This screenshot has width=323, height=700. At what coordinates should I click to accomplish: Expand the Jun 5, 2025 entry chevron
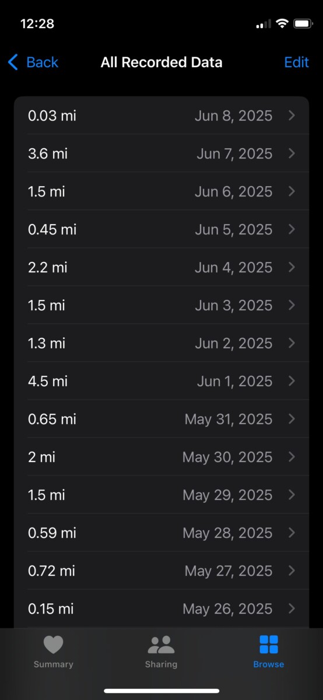pyautogui.click(x=292, y=229)
